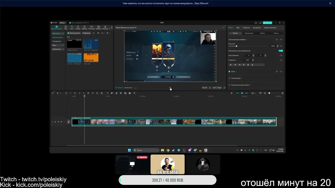Image resolution: width=335 pixels, height=188 pixels.
Task: Dismiss the Discord microphone notice banner
Action: [x=330, y=3]
